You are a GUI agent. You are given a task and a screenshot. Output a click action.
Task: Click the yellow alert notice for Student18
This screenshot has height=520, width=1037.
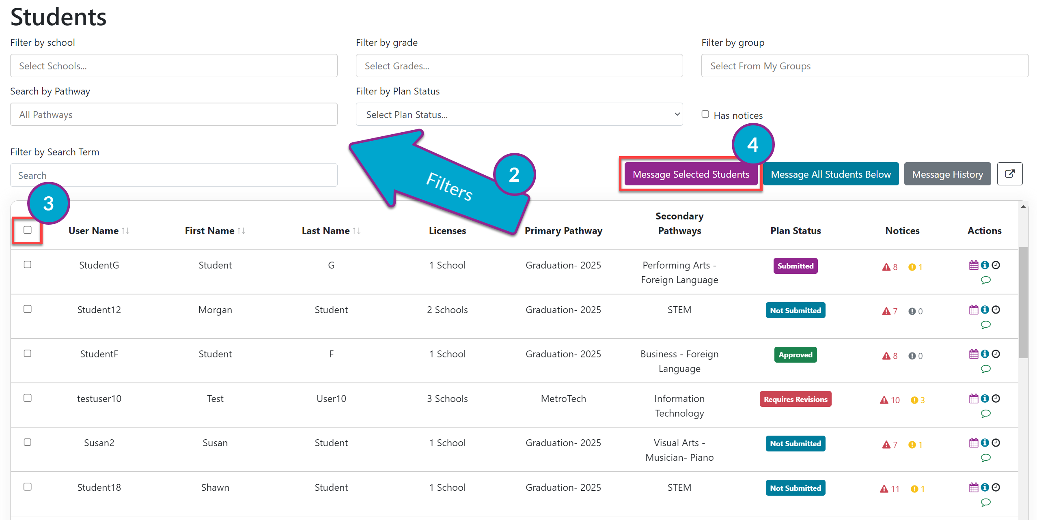coord(918,489)
